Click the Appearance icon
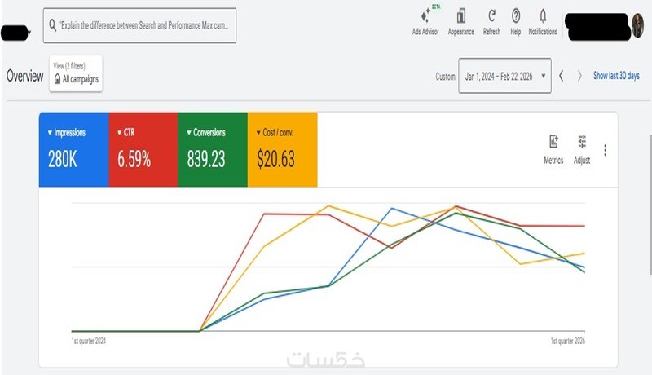This screenshot has height=375, width=652. click(x=460, y=17)
